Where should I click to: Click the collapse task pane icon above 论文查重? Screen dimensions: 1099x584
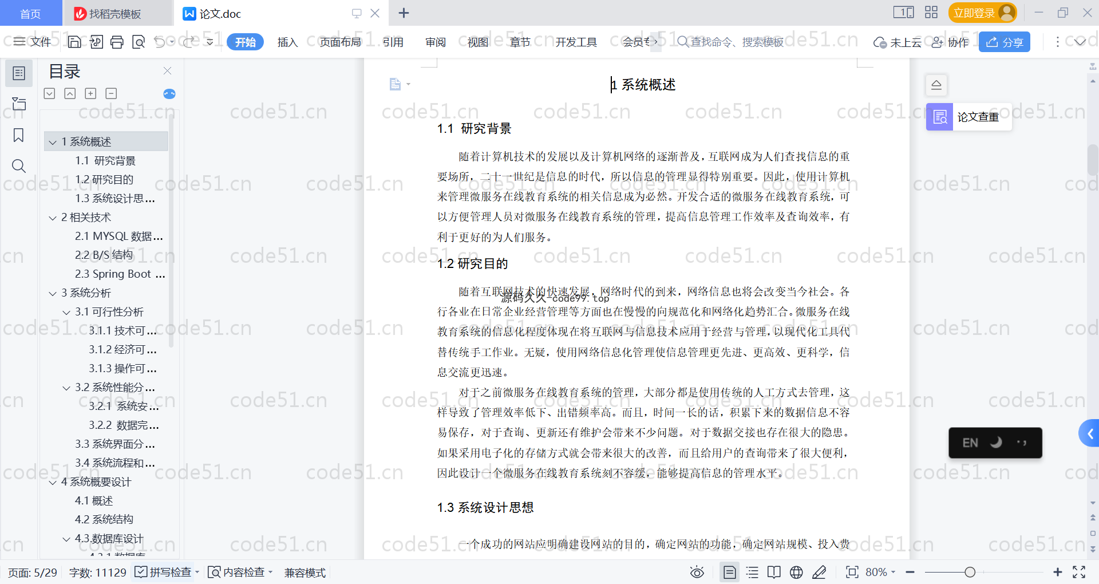pyautogui.click(x=936, y=85)
